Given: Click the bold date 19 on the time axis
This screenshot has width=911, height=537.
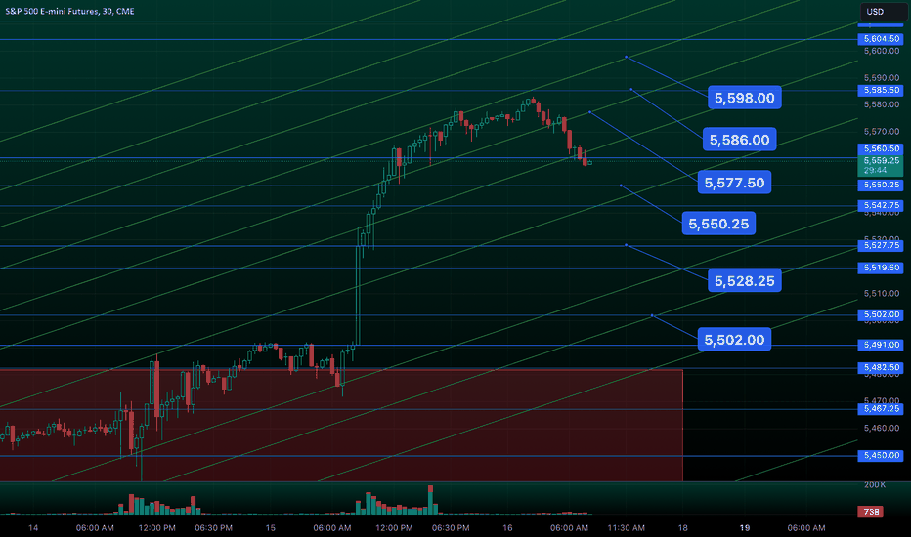Looking at the screenshot, I should coord(744,527).
